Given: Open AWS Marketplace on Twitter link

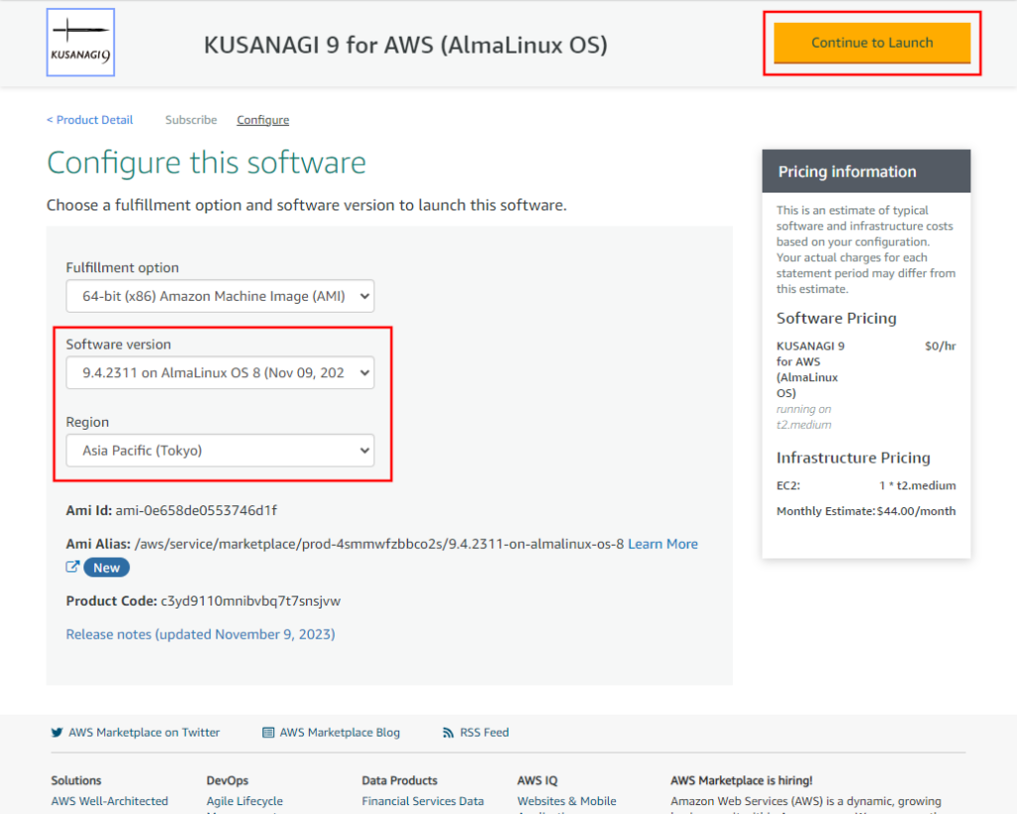Looking at the screenshot, I should pyautogui.click(x=144, y=733).
